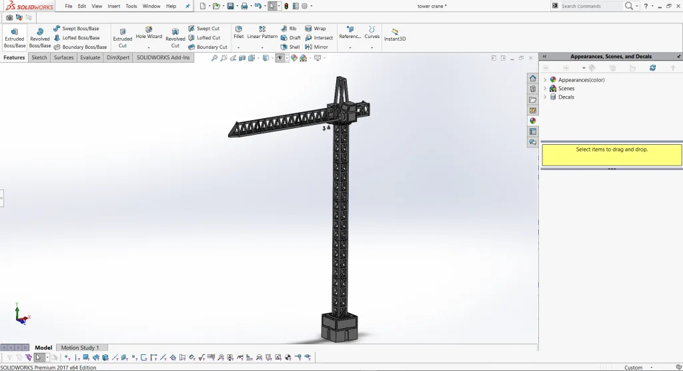683x371 pixels.
Task: Open the Hole Wizard
Action: [149, 33]
